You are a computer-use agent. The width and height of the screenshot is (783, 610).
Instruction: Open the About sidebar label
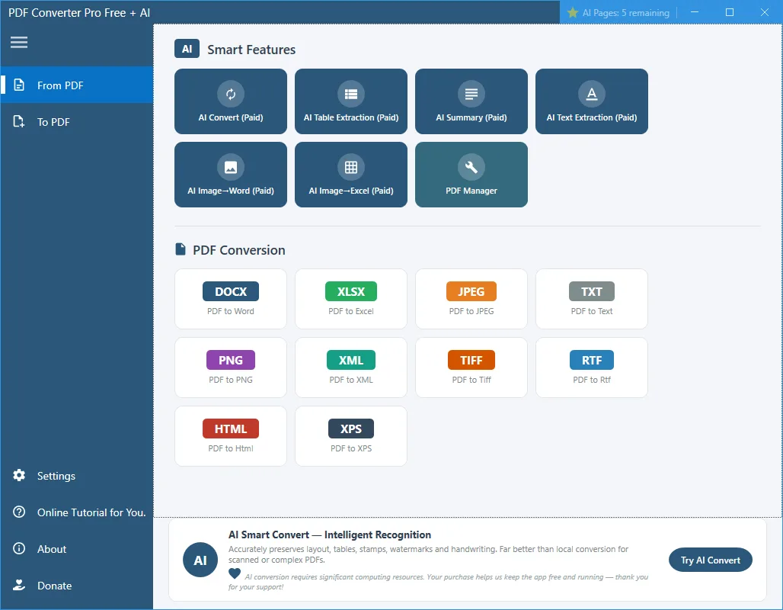(x=52, y=549)
